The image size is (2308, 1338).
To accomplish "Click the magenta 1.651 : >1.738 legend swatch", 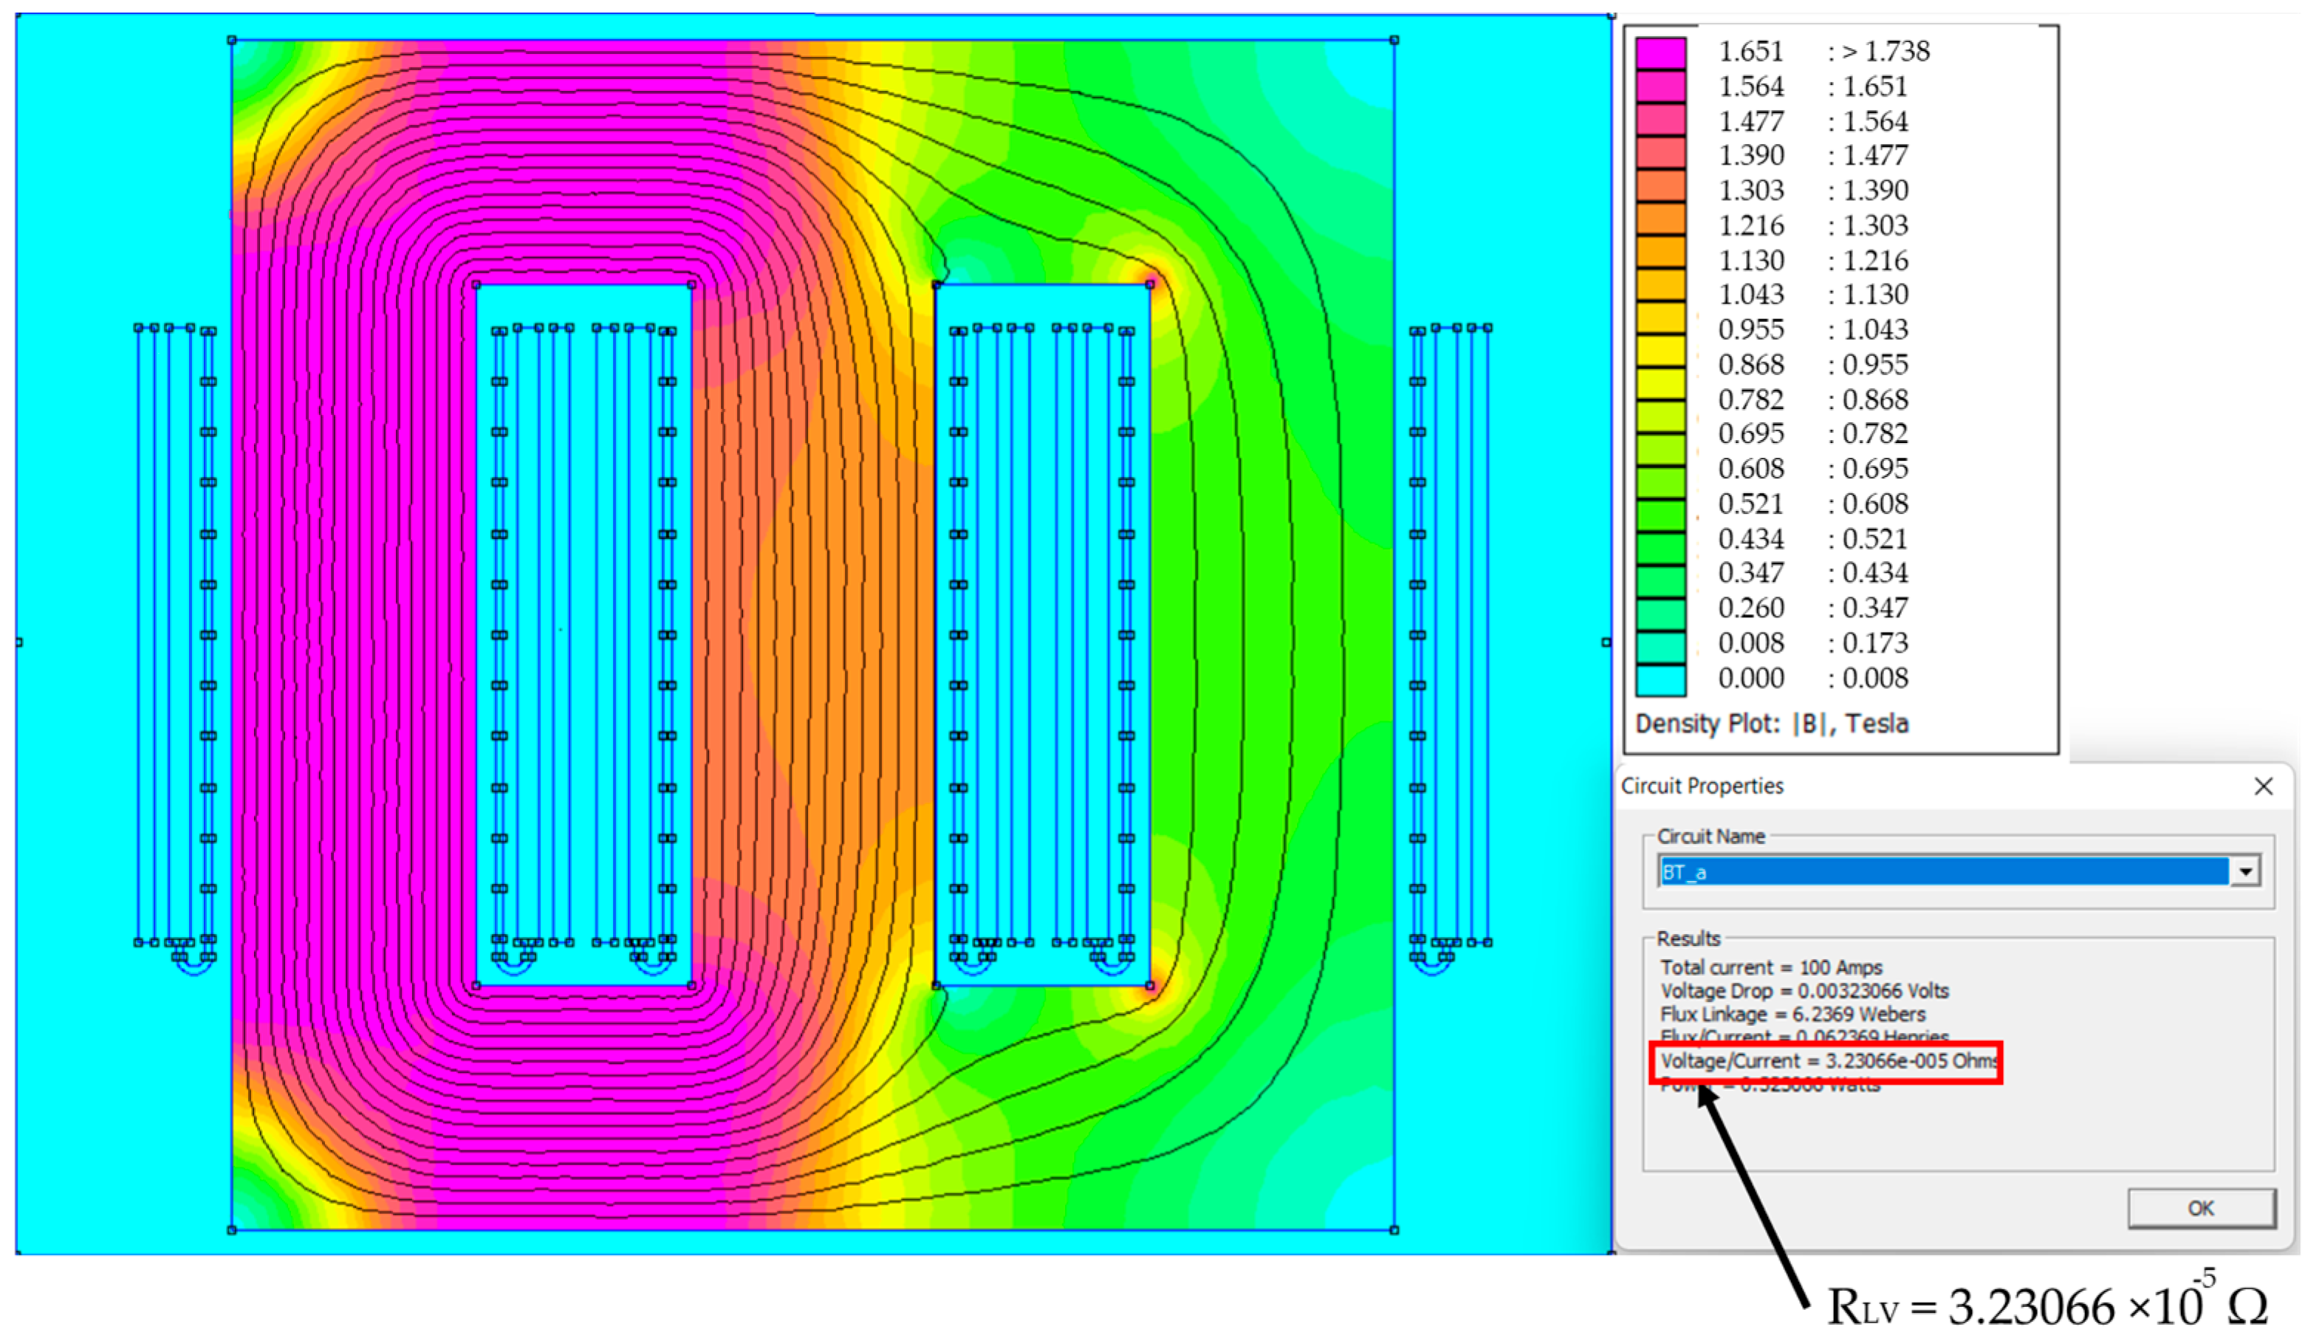I will point(1660,52).
